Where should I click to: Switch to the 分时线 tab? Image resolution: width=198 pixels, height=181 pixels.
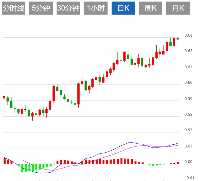(x=13, y=8)
